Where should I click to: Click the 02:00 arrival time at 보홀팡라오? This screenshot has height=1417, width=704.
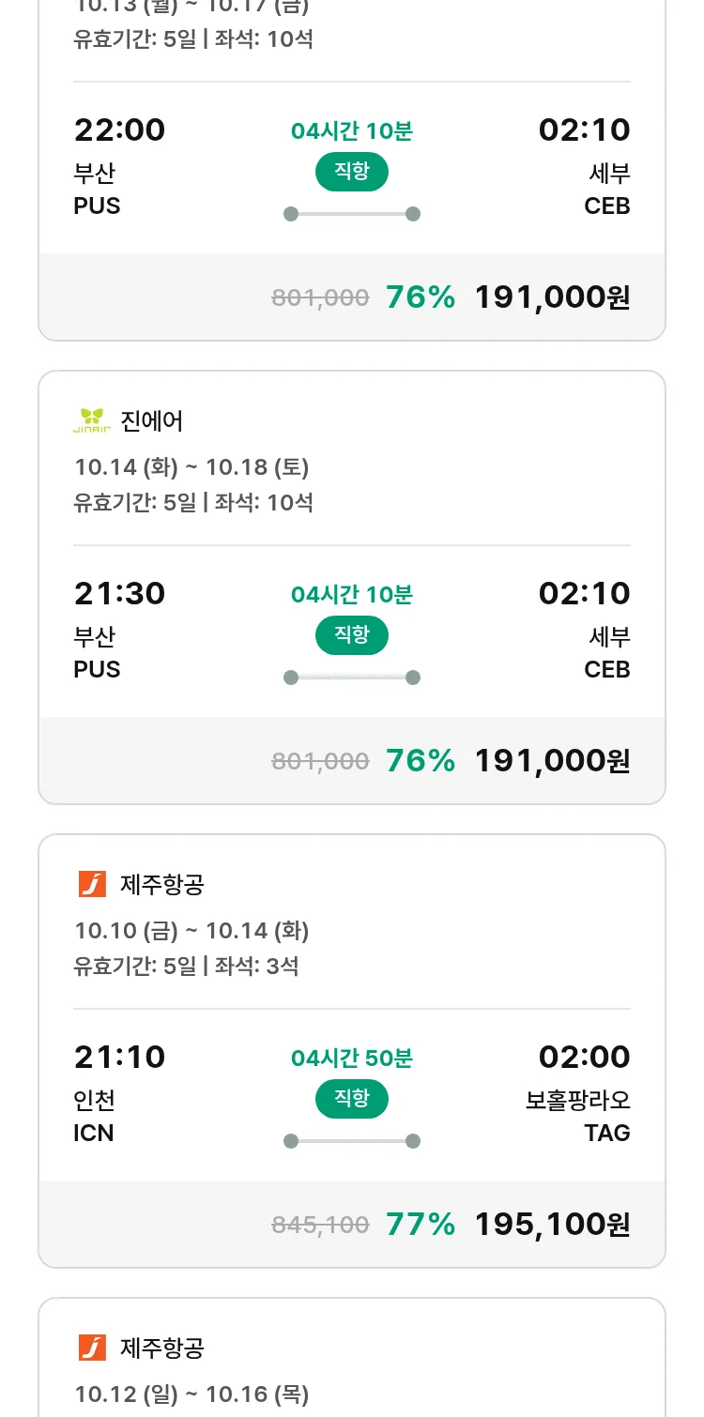click(x=584, y=1057)
